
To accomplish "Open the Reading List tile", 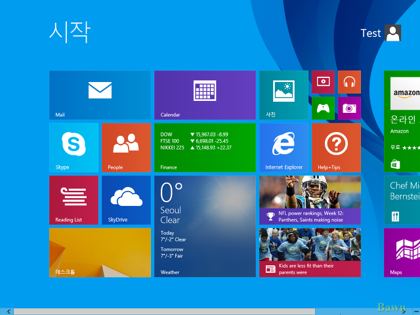I will click(73, 200).
